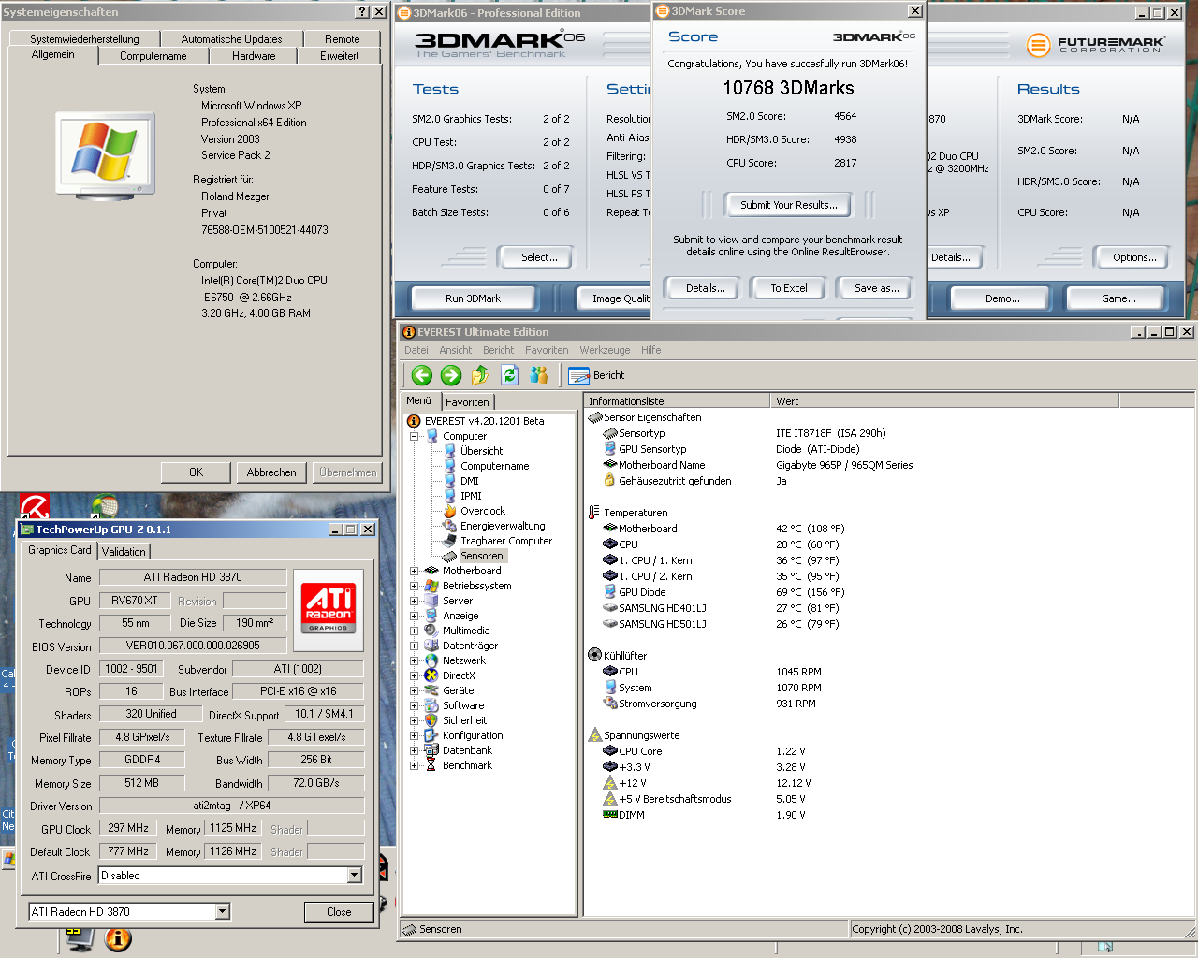Viewport: 1198px width, 958px height.
Task: Click the DirectX icon in tree
Action: tap(431, 675)
